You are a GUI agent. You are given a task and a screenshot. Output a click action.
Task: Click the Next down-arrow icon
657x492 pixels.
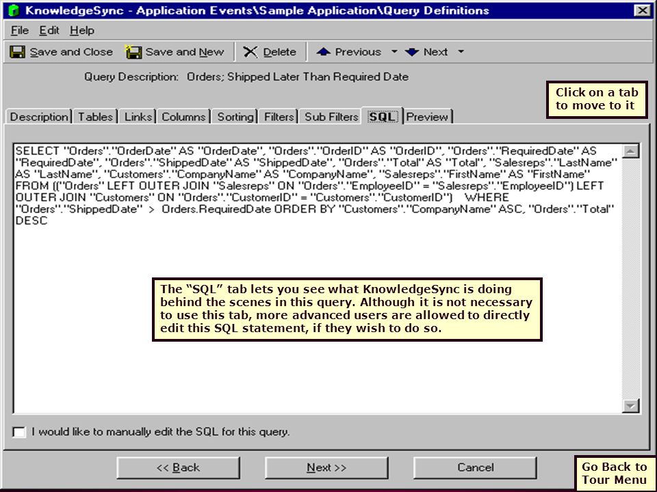point(412,52)
